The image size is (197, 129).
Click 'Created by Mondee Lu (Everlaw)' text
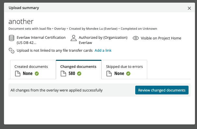[x=93, y=29]
